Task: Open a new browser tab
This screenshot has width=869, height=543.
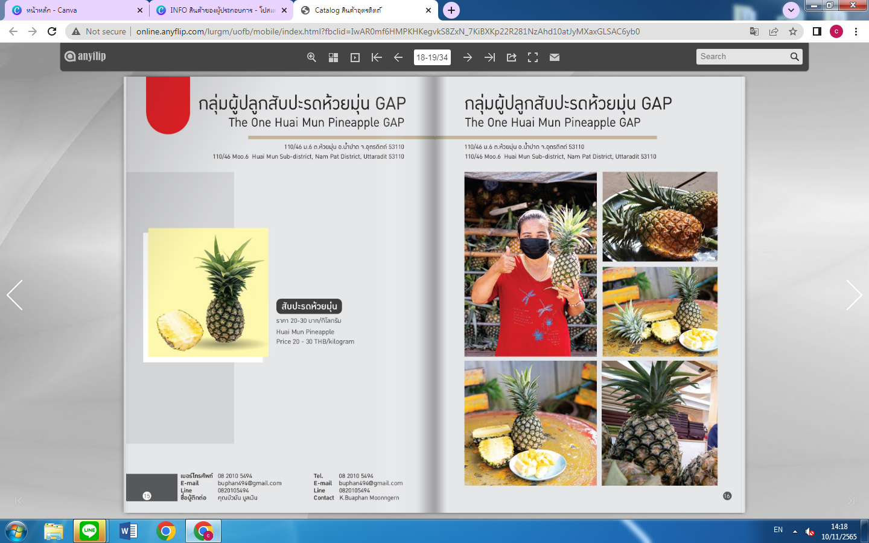Action: (451, 10)
